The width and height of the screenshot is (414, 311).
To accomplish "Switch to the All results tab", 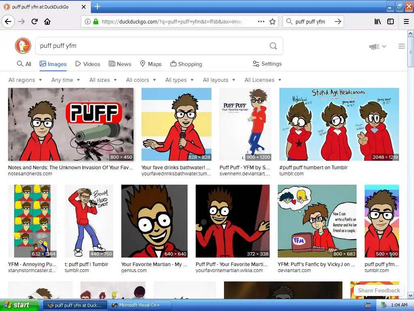I will coord(24,64).
